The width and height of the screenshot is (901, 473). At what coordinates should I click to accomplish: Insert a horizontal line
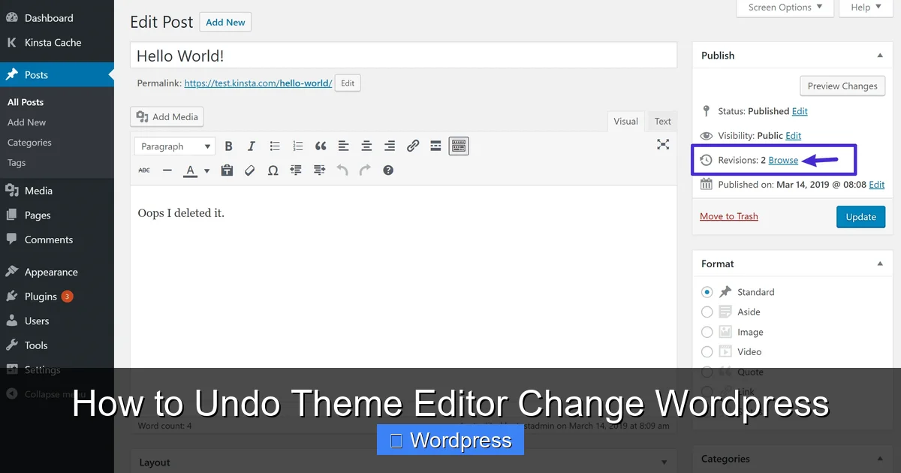tap(167, 170)
